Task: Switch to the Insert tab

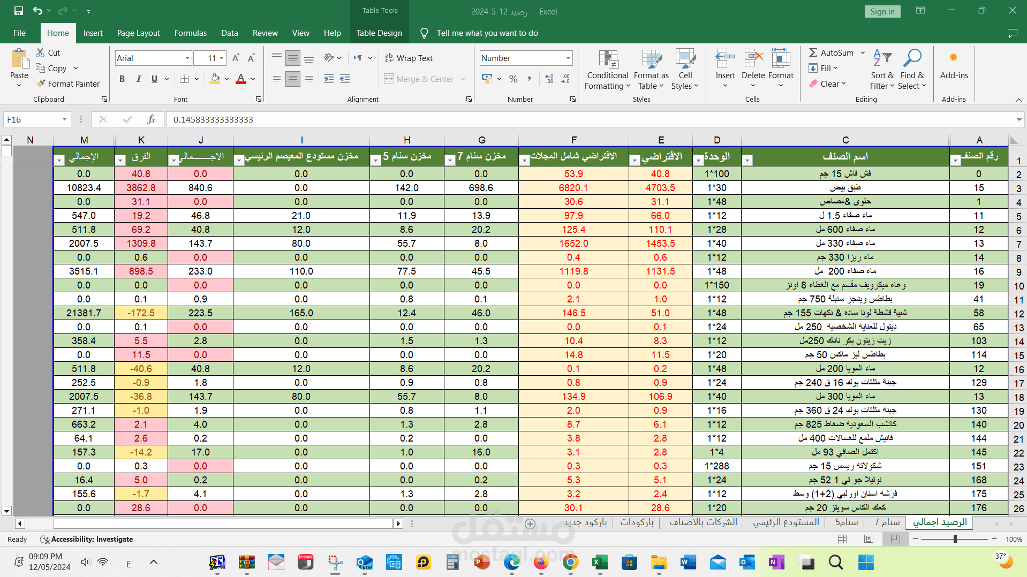Action: 93,33
